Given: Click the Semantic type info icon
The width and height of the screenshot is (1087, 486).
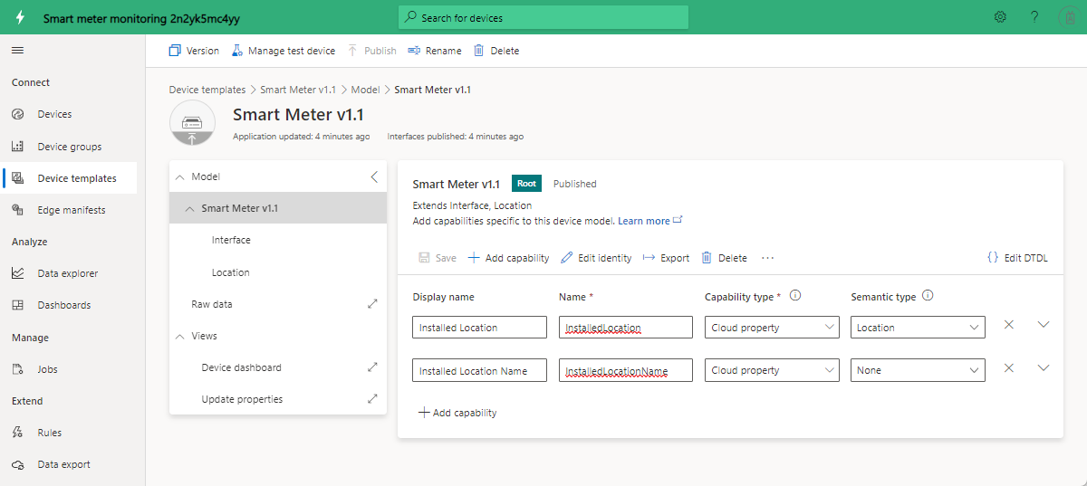Looking at the screenshot, I should coord(928,296).
